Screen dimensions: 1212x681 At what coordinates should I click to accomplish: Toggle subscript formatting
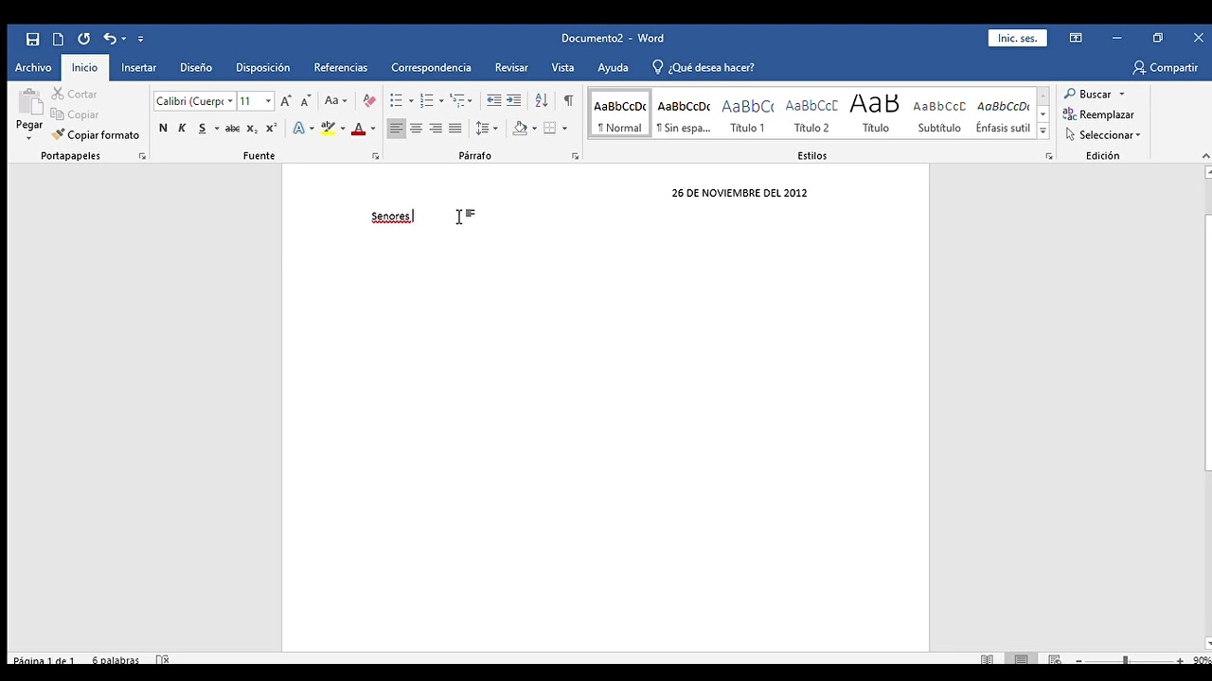pos(252,128)
